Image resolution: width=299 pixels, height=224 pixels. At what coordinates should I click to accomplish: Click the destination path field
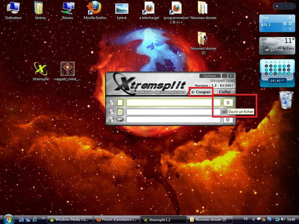(173, 119)
